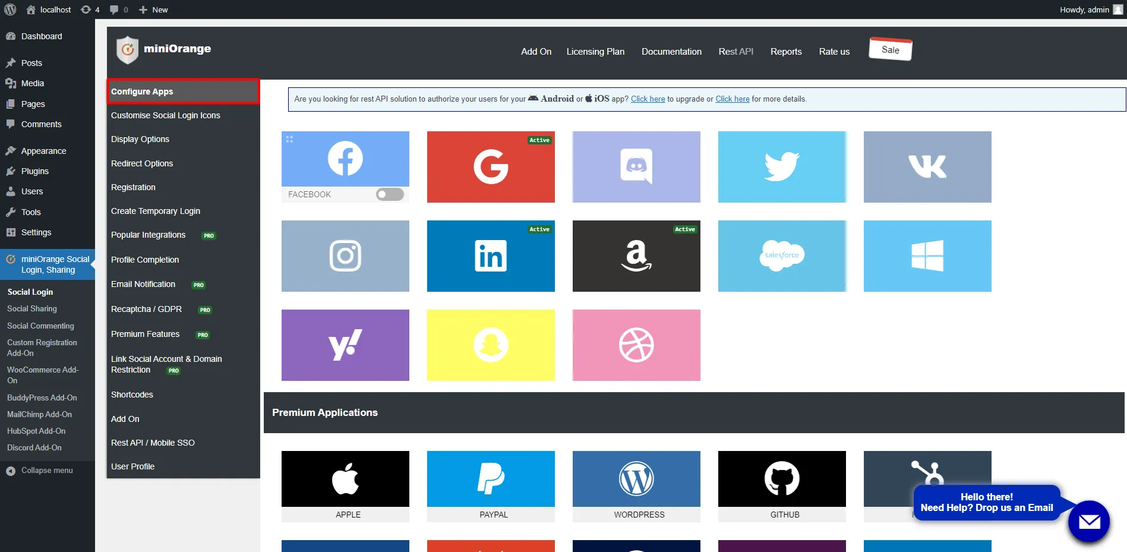The image size is (1127, 552).
Task: Open localhost site link in admin bar
Action: 49,10
